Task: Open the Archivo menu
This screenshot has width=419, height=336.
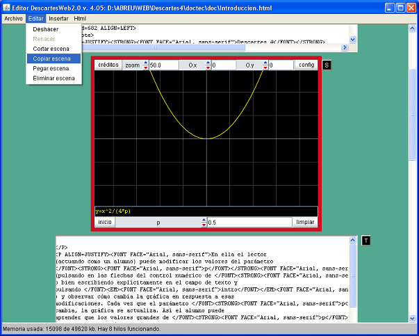Action: 13,19
